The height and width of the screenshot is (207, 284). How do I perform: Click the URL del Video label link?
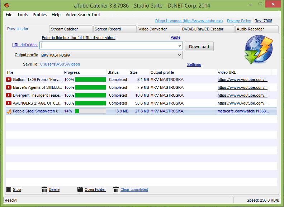(25, 45)
